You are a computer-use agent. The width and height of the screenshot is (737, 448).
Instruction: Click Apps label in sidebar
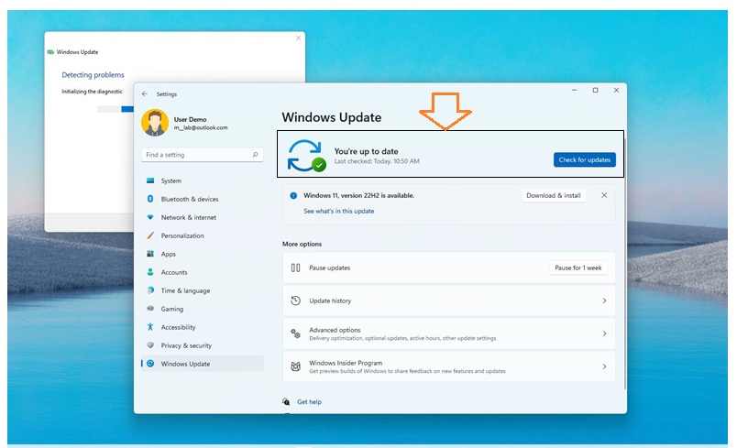coord(169,254)
